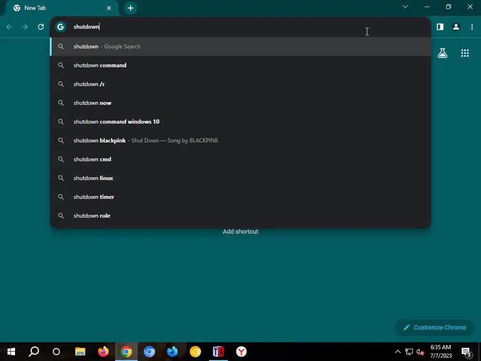Select the 'shutdown now' suggestion

240,103
